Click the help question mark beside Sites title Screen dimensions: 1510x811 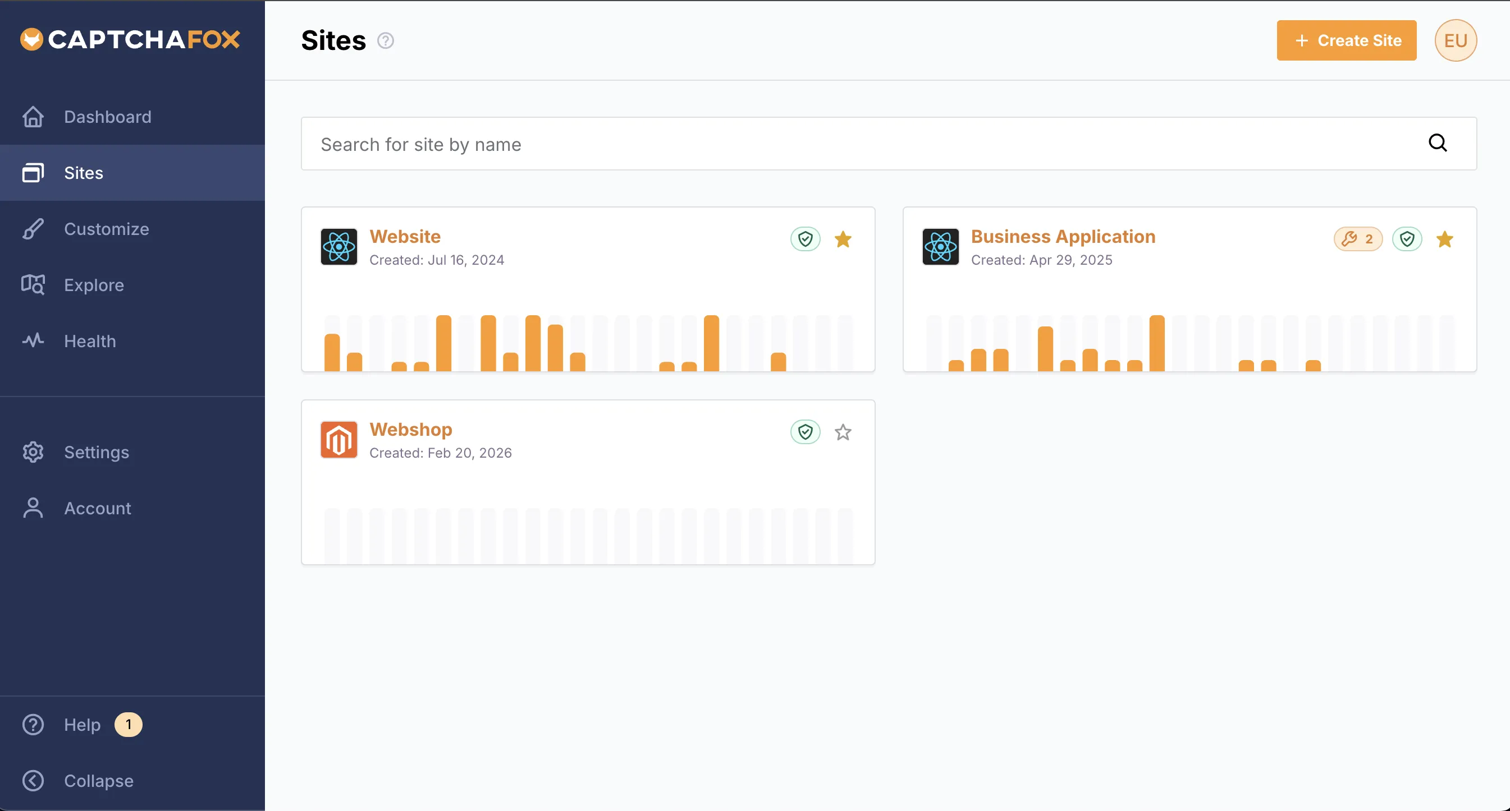385,40
